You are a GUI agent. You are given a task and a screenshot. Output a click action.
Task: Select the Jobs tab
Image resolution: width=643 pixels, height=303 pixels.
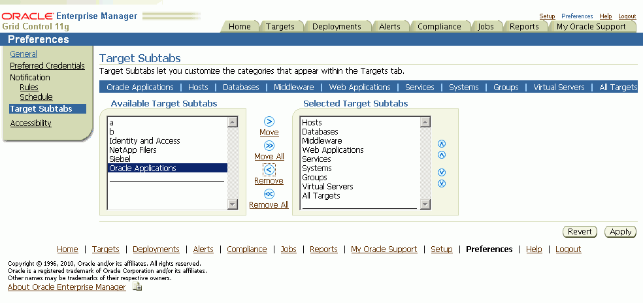tap(486, 27)
